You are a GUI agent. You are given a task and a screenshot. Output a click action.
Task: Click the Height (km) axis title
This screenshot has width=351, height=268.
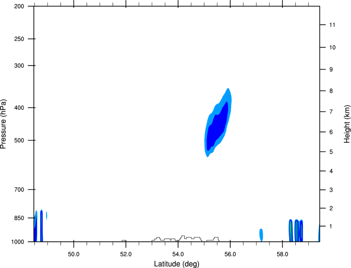tap(347, 124)
